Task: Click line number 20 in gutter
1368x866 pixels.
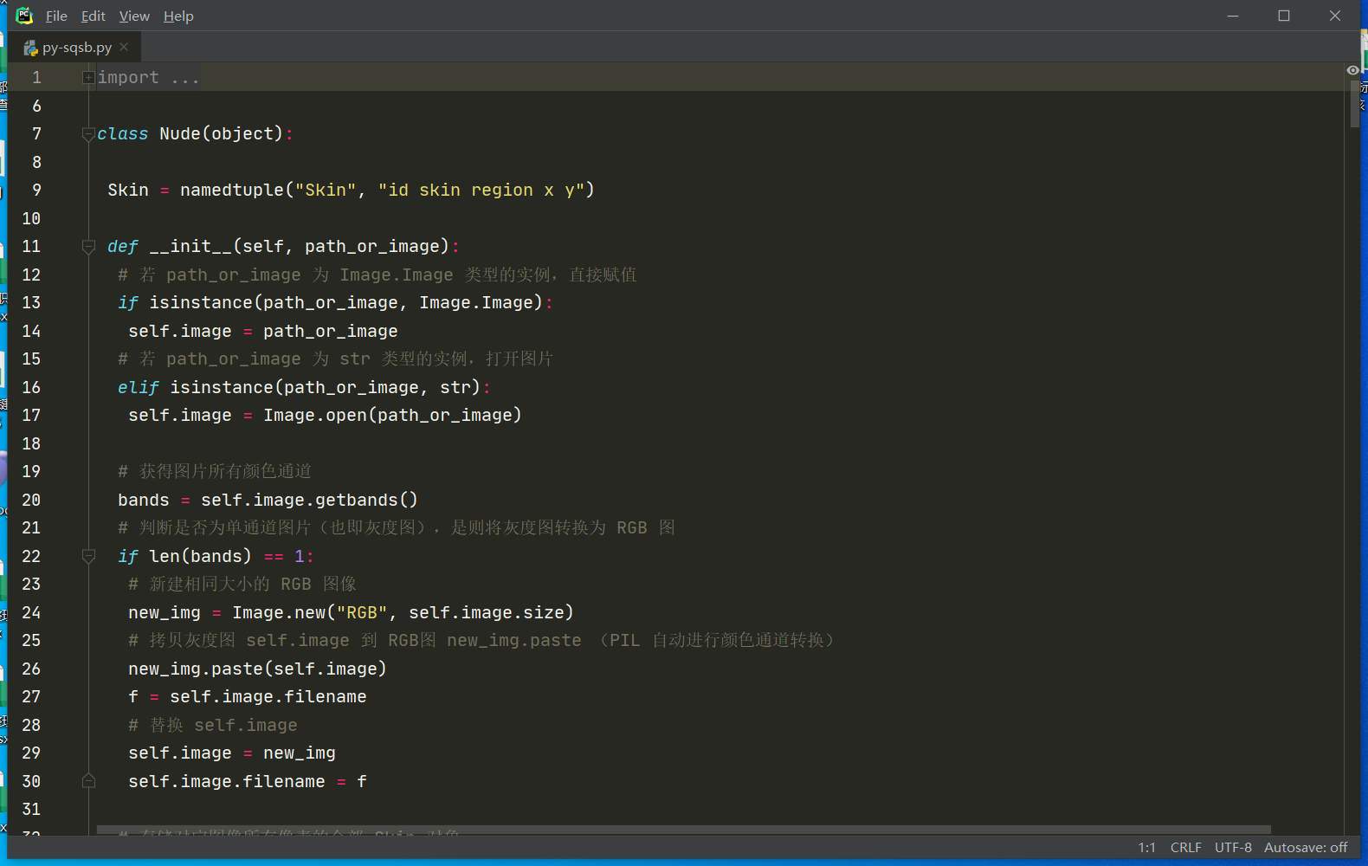Action: coord(31,500)
